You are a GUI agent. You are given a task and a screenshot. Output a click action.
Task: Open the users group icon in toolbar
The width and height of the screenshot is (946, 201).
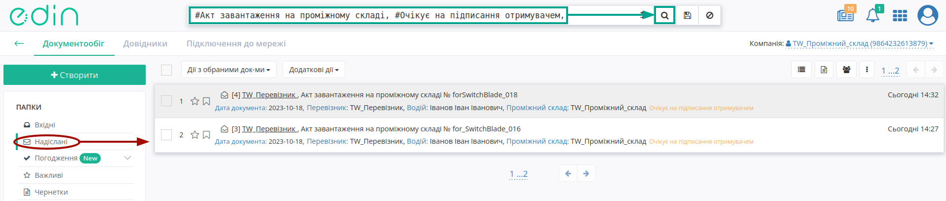point(846,70)
